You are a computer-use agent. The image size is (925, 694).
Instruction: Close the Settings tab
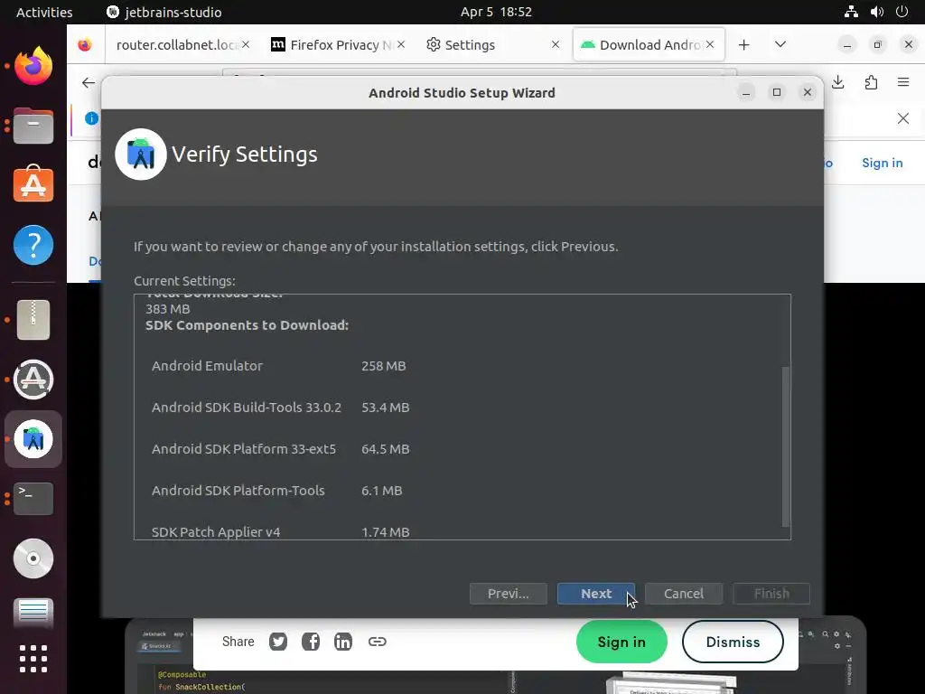556,45
